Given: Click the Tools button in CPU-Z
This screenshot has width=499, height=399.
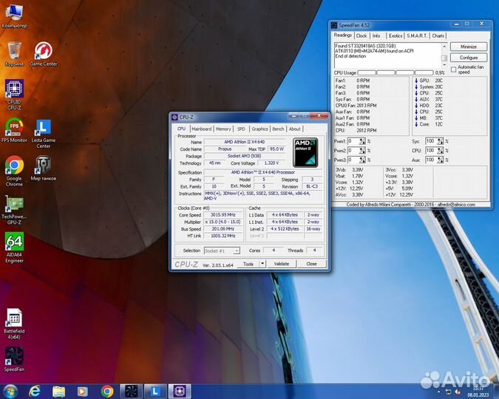Looking at the screenshot, I should (248, 264).
